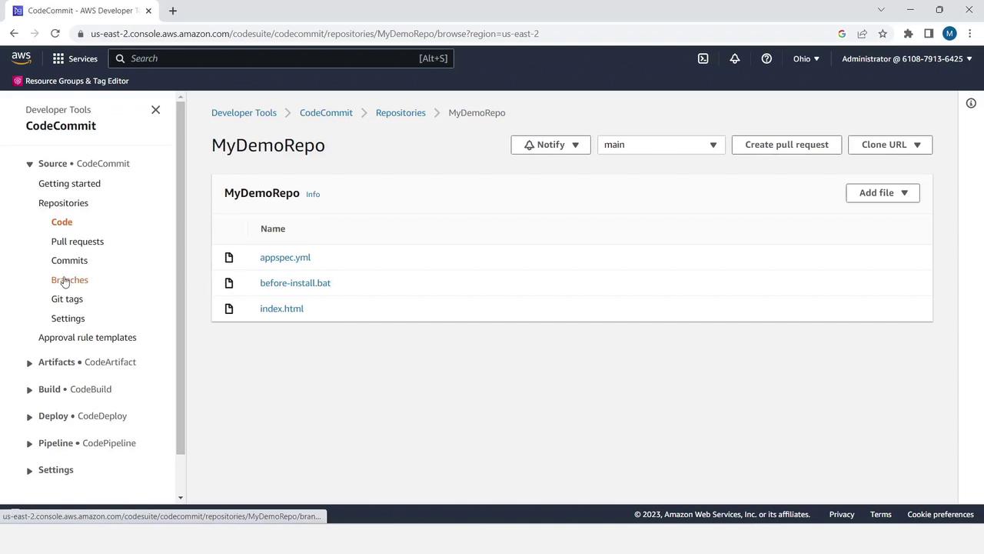Select Code in the sidebar
This screenshot has height=554, width=984.
(61, 222)
